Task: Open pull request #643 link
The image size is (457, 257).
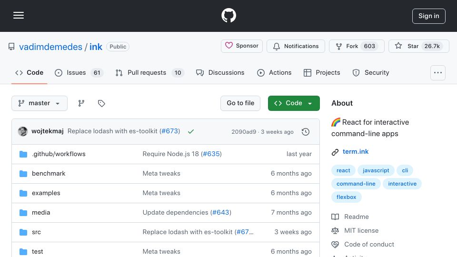Action: [x=220, y=212]
